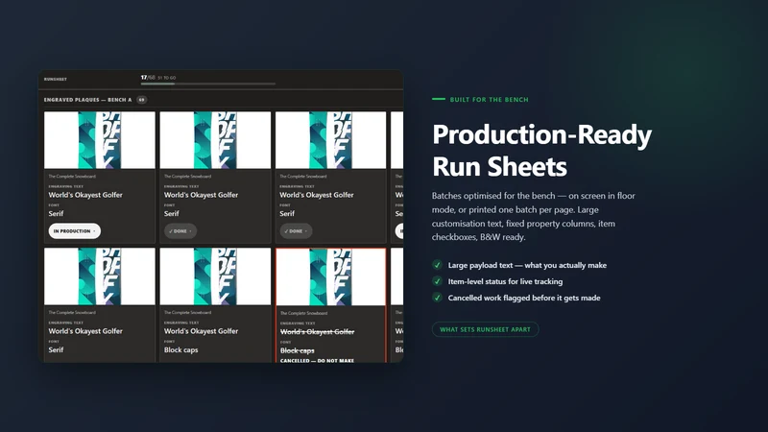The height and width of the screenshot is (432, 768).
Task: Click the 'RUNSHEET' header label
Action: tap(56, 80)
